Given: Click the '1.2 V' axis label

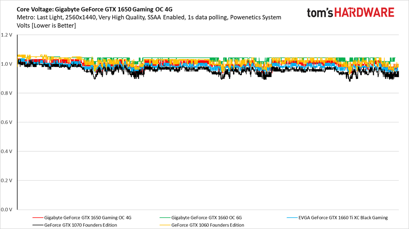Looking at the screenshot, I should coord(6,35).
